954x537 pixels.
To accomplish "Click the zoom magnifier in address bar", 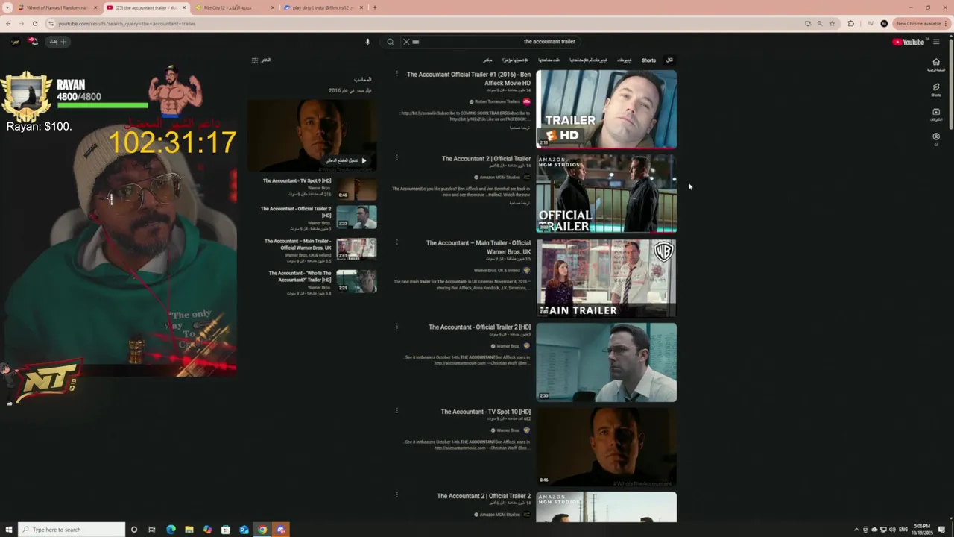I will tap(820, 23).
